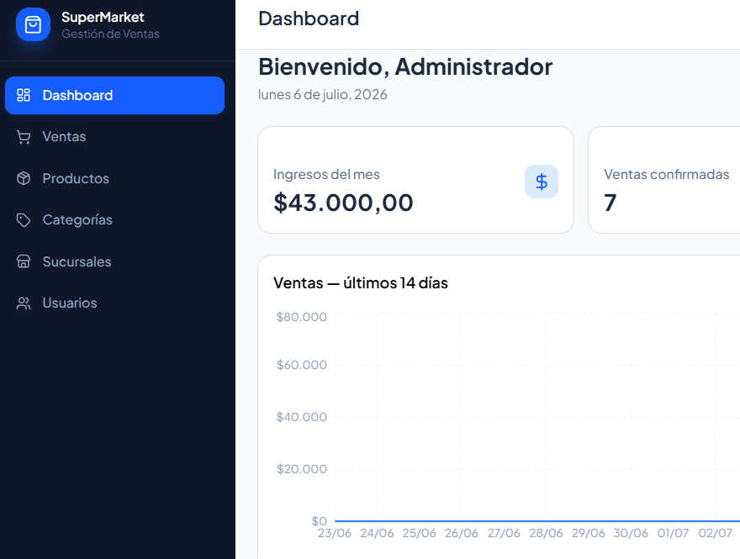Click the $0 axis label
Screen dimensions: 740x559
(x=319, y=521)
